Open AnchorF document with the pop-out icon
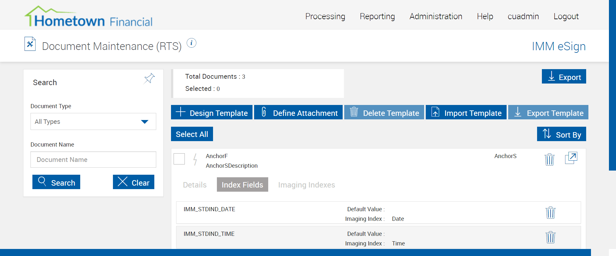Image resolution: width=616 pixels, height=256 pixels. tap(571, 158)
